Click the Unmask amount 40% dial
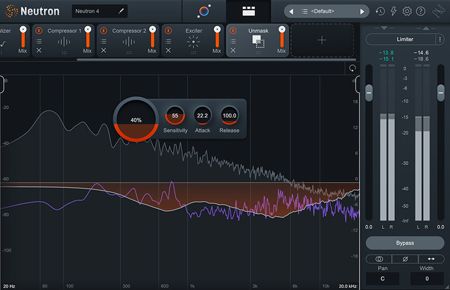Viewport: 450px width, 290px height. [136, 120]
